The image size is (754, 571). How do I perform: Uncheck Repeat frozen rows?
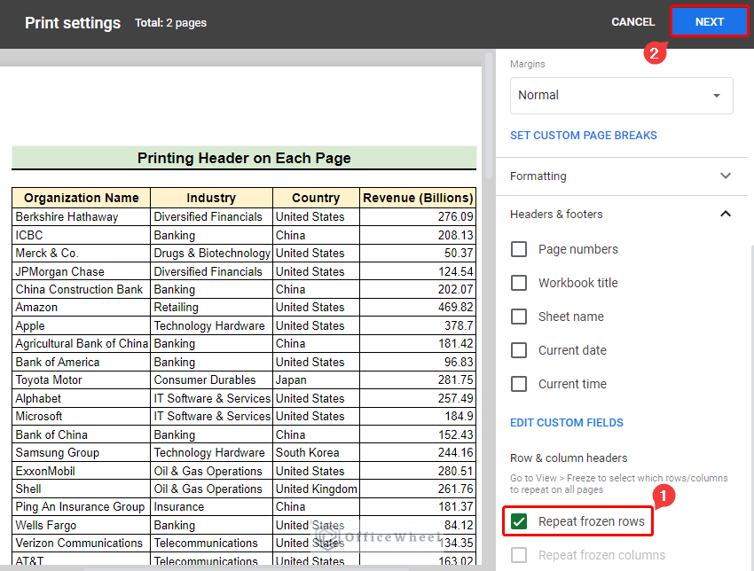[x=519, y=521]
